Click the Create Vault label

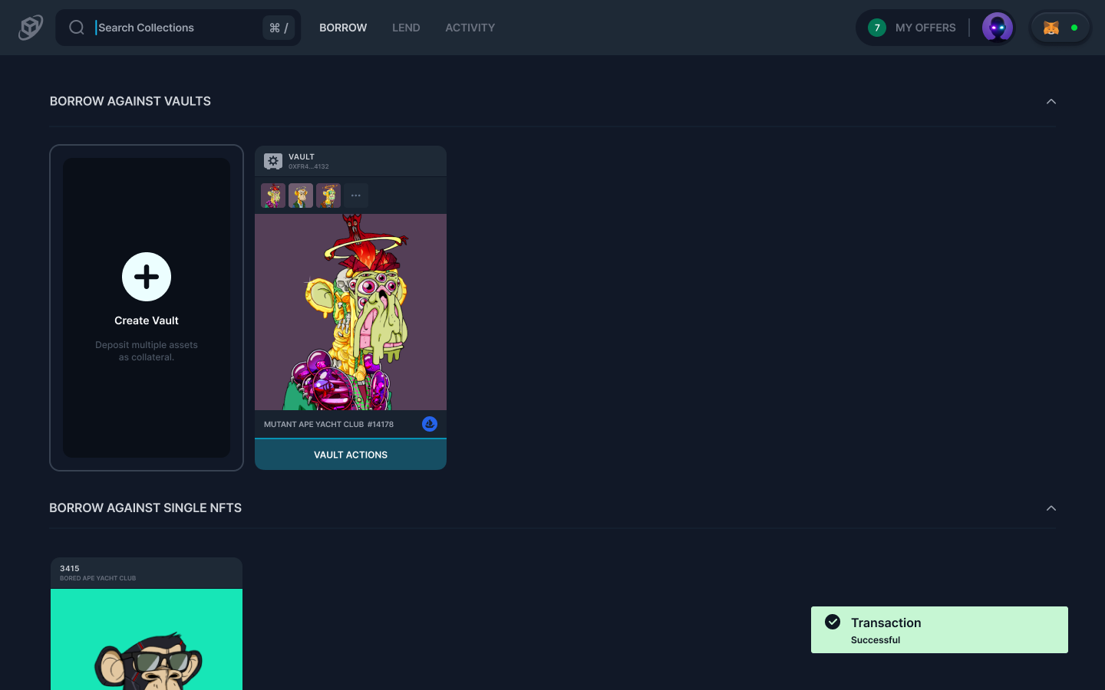147,320
